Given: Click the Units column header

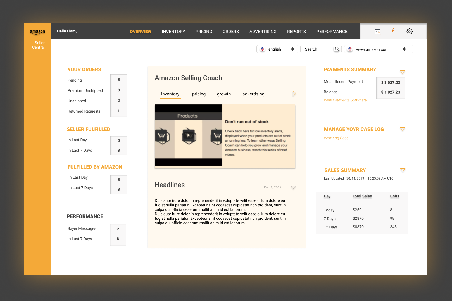Looking at the screenshot, I should (394, 196).
